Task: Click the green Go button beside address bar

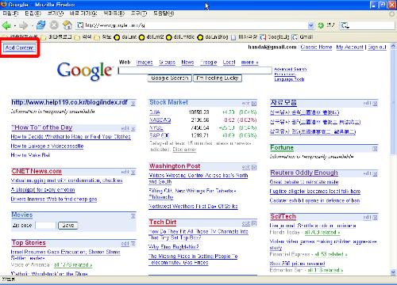Action: (321, 25)
